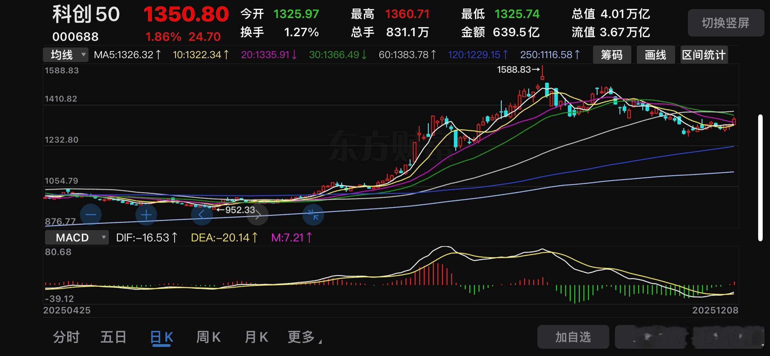
Task: Click the zoom out minus circle icon
Action: point(91,215)
